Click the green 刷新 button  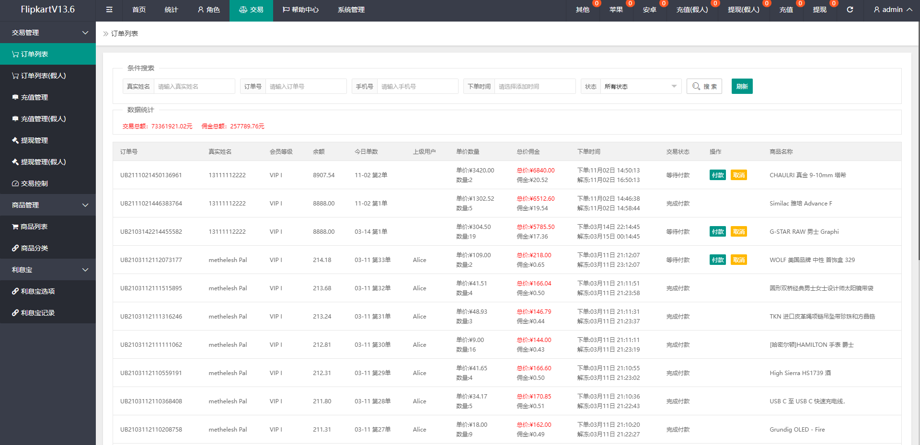point(742,86)
